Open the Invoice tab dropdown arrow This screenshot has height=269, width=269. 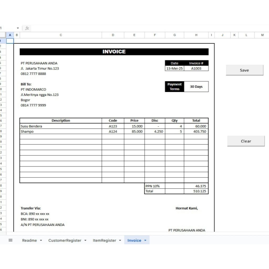pyautogui.click(x=145, y=240)
